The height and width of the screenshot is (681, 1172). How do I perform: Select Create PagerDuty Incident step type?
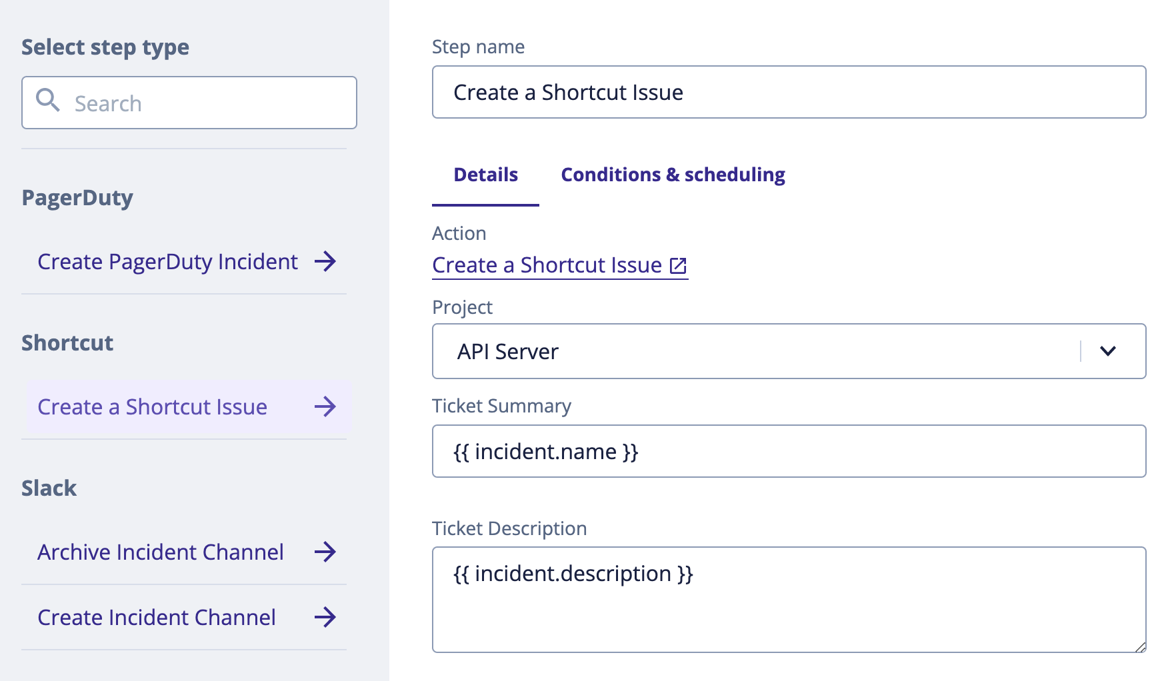point(167,262)
